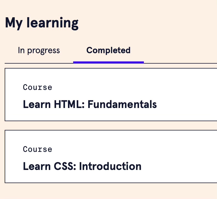Open the Learn CSS: Introduction course

click(x=82, y=166)
